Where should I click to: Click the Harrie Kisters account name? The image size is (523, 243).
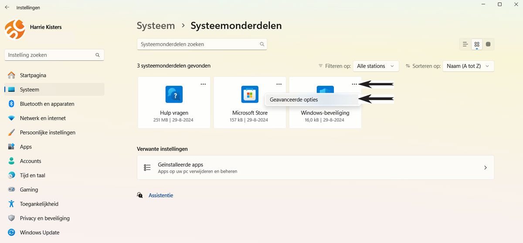tap(46, 27)
